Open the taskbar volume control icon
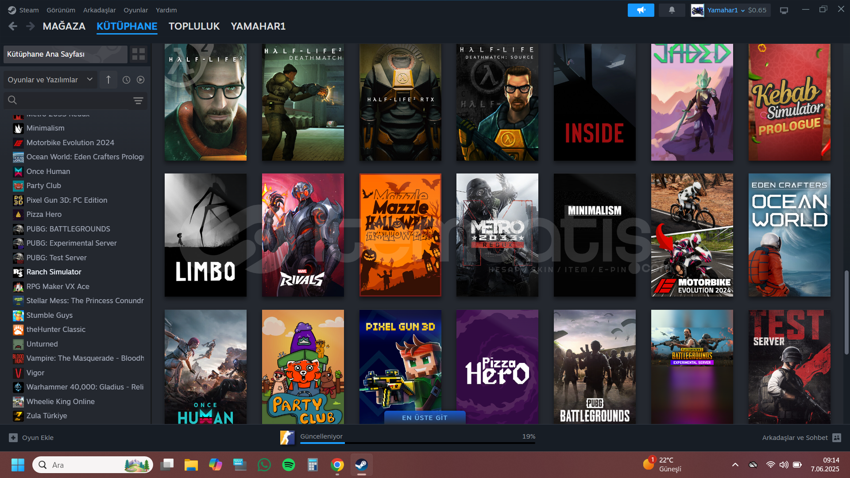 point(784,465)
